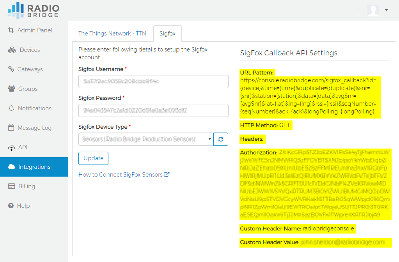Select the Integrations menu item
399x262 pixels.
click(x=34, y=167)
